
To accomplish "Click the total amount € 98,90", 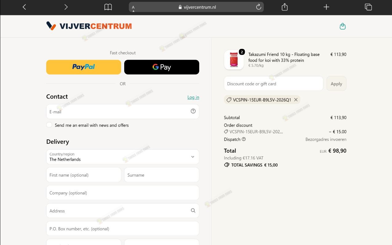I will coord(337,151).
